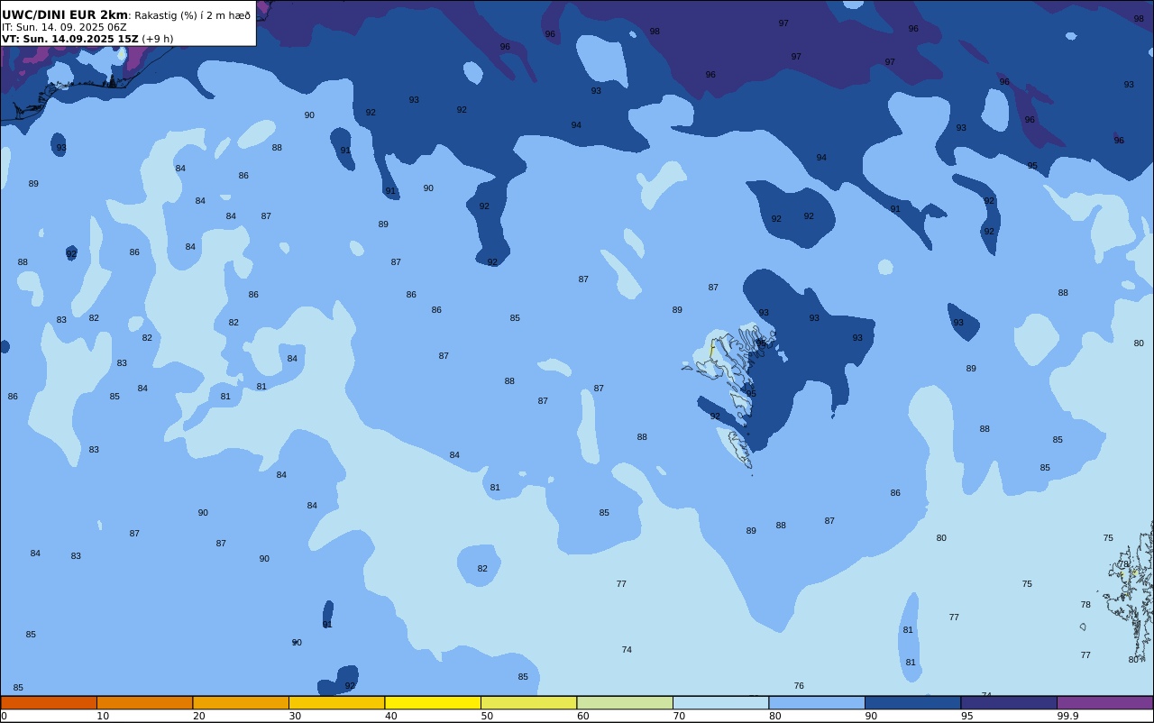The width and height of the screenshot is (1154, 723).
Task: Click the legend tick label 99.9
Action: pyautogui.click(x=1067, y=716)
